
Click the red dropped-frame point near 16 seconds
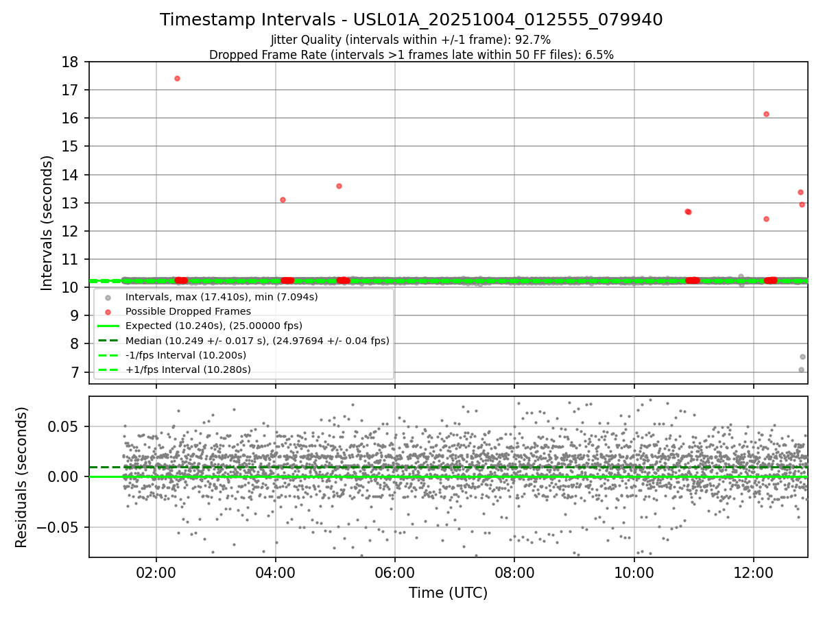tap(766, 114)
